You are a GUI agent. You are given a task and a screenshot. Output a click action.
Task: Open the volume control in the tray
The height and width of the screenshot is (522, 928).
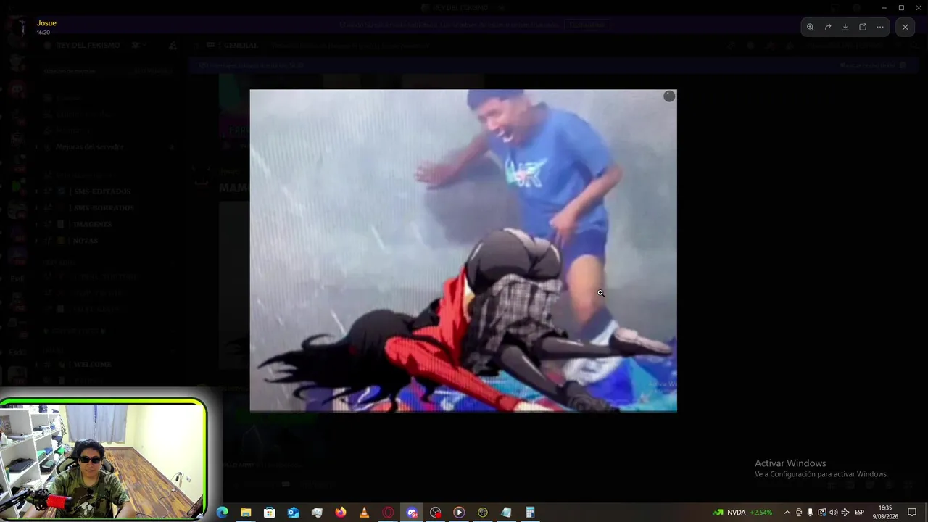[x=833, y=513]
